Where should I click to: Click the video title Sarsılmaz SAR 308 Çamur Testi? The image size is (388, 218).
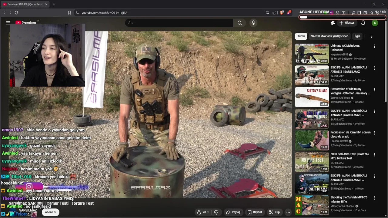pos(51,203)
